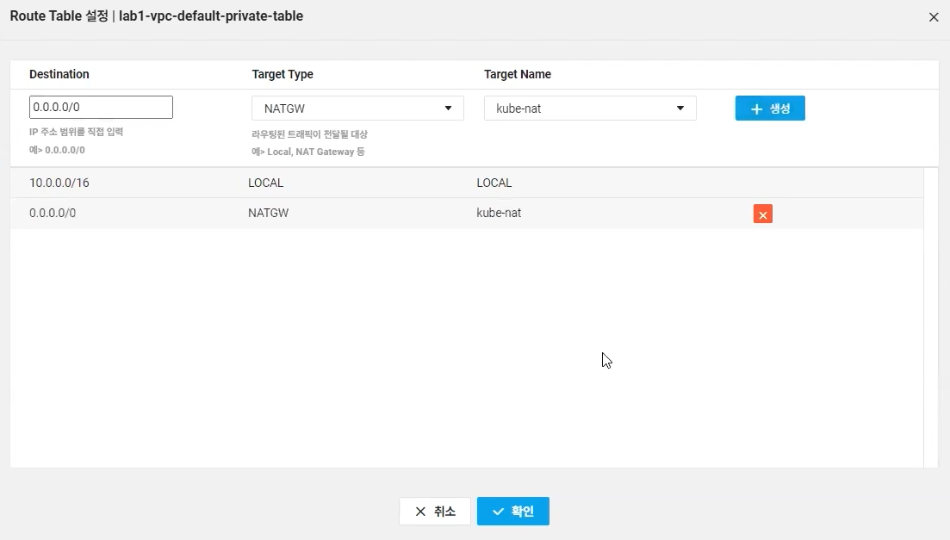Click the dialog title lab1-vpc-default-private-table
The image size is (950, 540).
[211, 16]
